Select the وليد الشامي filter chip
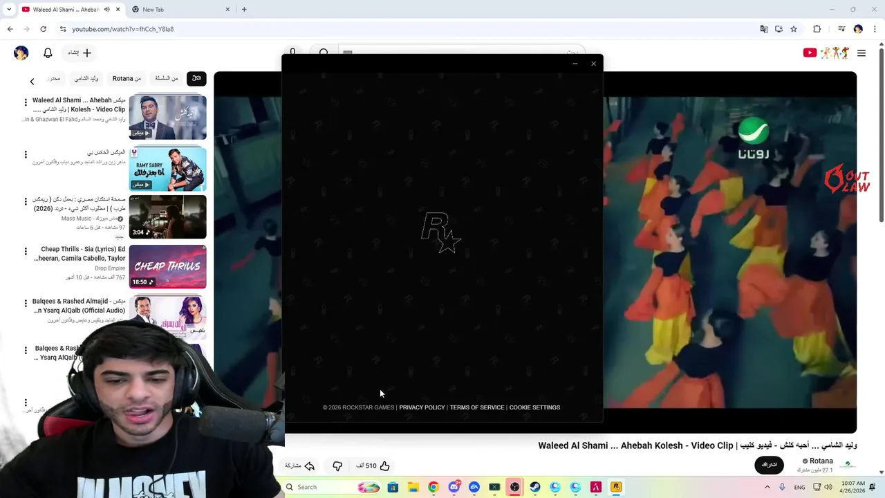This screenshot has width=885, height=498. click(86, 78)
